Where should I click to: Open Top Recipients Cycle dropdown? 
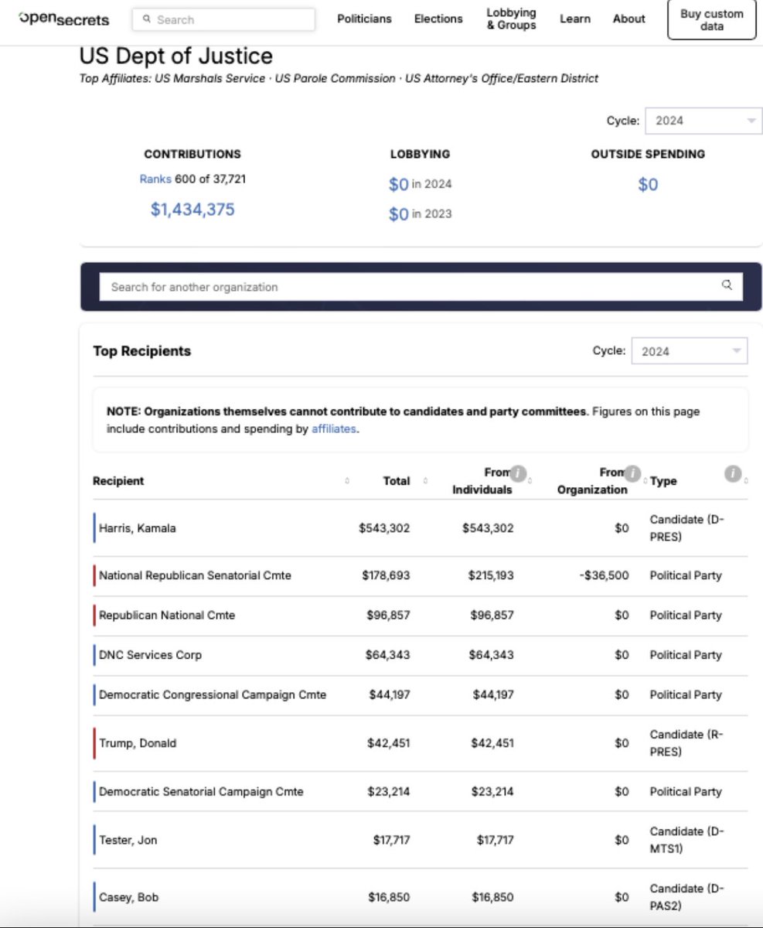click(x=689, y=351)
